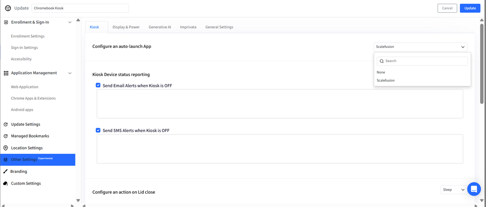Click the main page scroll-down arrow
The height and width of the screenshot is (207, 486).
(x=482, y=200)
